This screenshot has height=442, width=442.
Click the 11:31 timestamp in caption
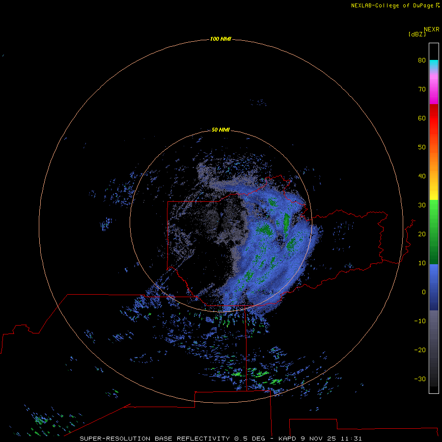(x=351, y=439)
